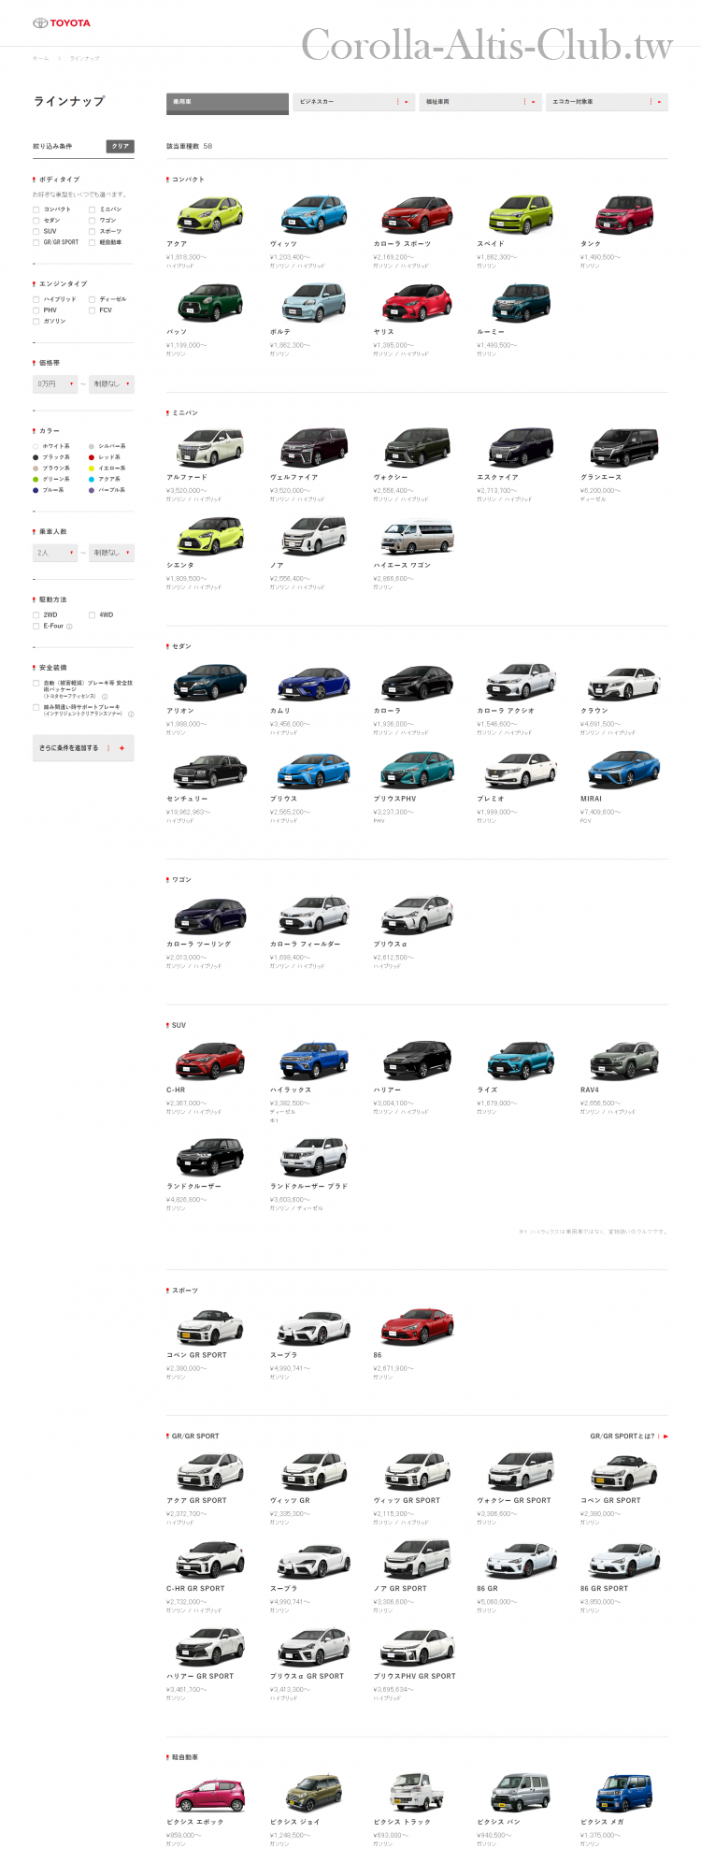The height and width of the screenshot is (1862, 701).
Task: Open the blue ハイラックス pickup image
Action: (314, 1061)
